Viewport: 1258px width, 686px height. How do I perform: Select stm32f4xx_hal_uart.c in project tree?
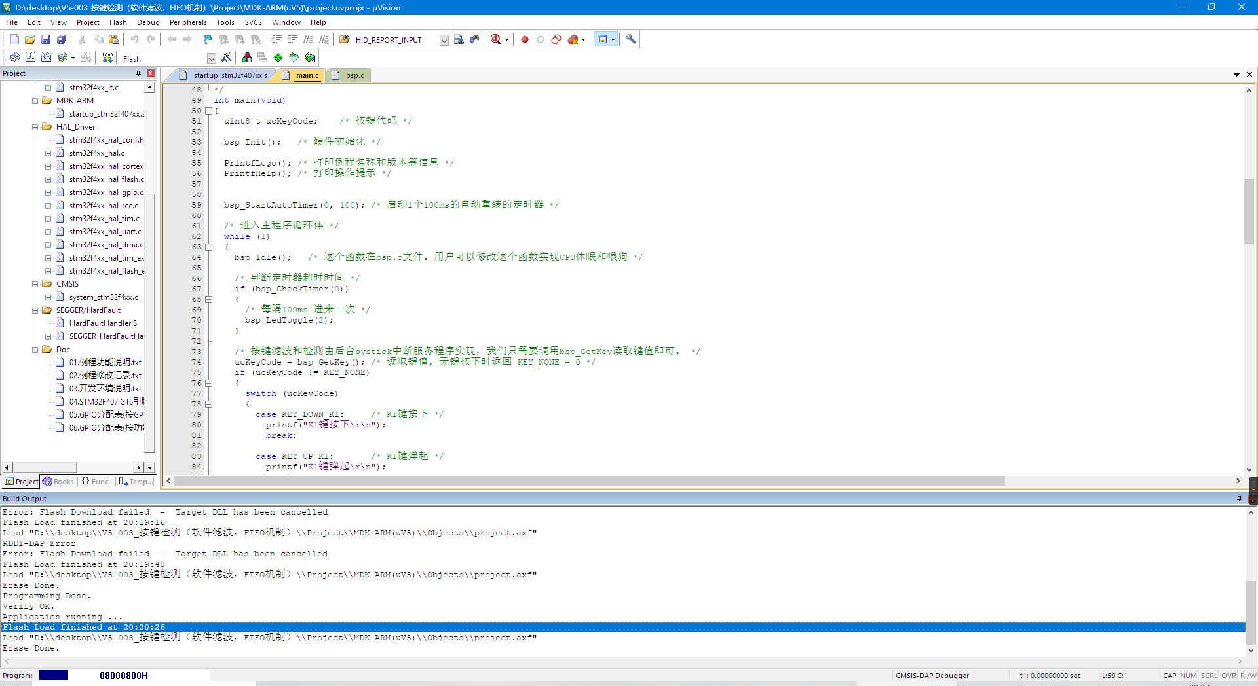tap(105, 232)
